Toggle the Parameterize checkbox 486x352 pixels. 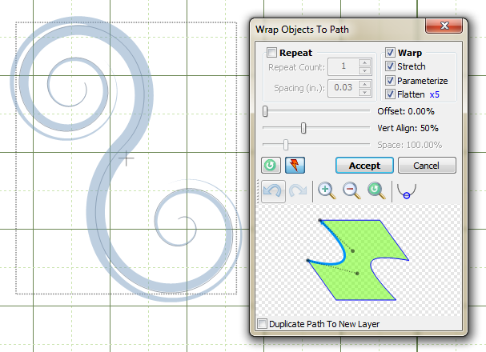390,81
